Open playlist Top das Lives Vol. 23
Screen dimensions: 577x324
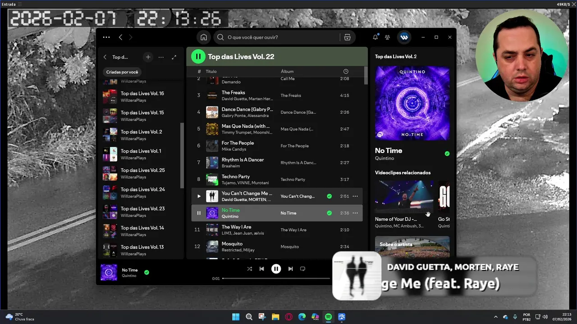click(x=141, y=211)
